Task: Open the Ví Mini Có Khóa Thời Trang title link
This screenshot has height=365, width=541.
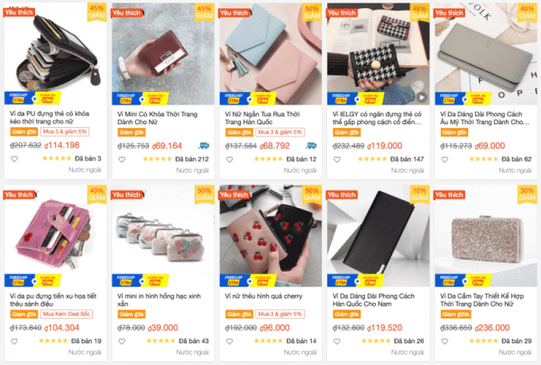Action: pos(157,118)
